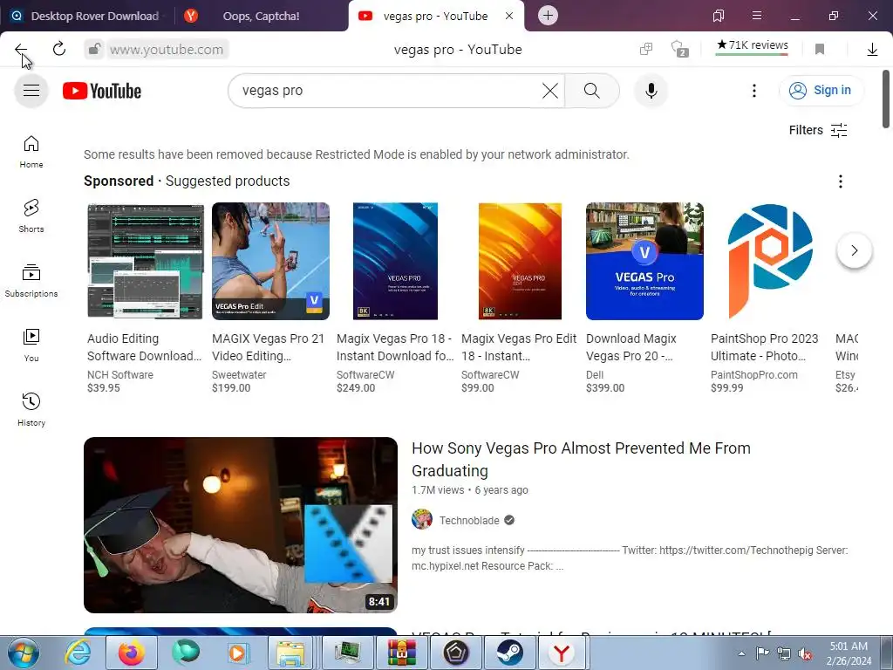Open Steam from the taskbar
Image resolution: width=893 pixels, height=670 pixels.
tap(509, 653)
